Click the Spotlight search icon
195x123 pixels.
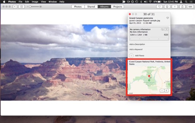click(186, 2)
